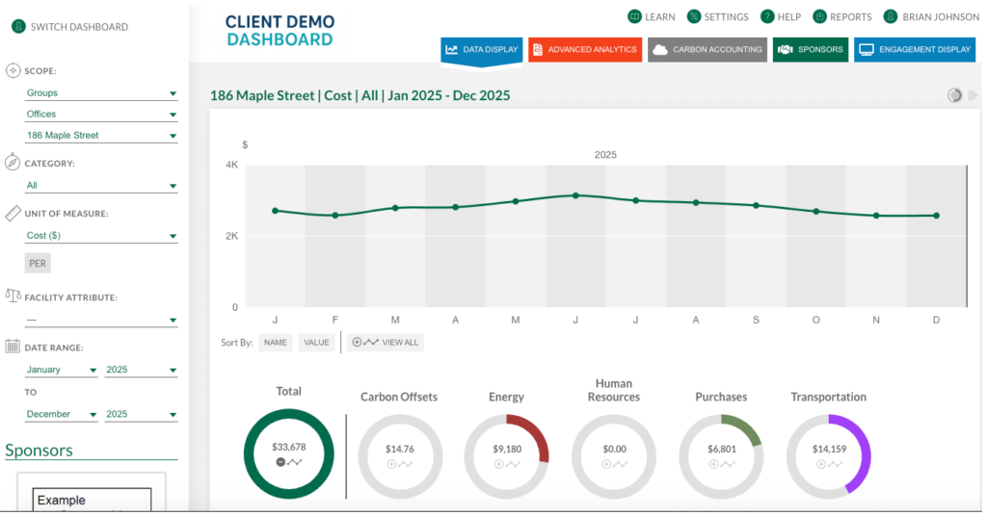
Task: Click the Help question mark icon
Action: (767, 16)
